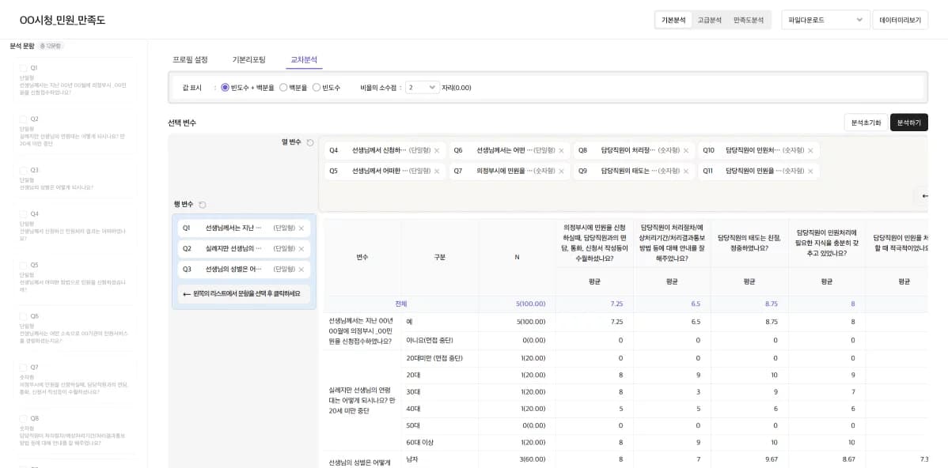Open the 비율의 소수점 dropdown
Viewport: 948px width, 468px height.
coord(419,88)
